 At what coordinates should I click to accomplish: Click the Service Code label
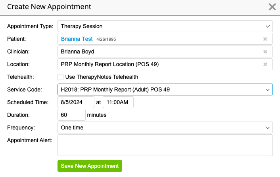tap(24, 90)
